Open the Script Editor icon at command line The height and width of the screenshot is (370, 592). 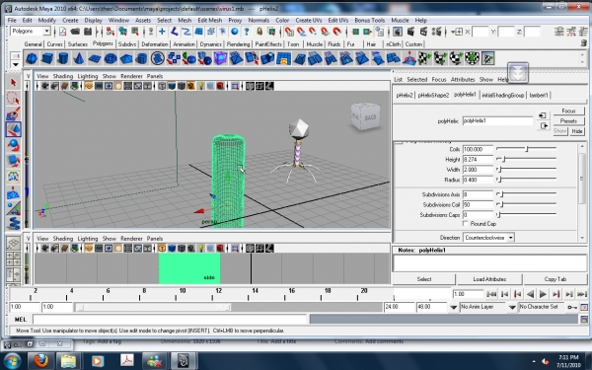point(584,320)
